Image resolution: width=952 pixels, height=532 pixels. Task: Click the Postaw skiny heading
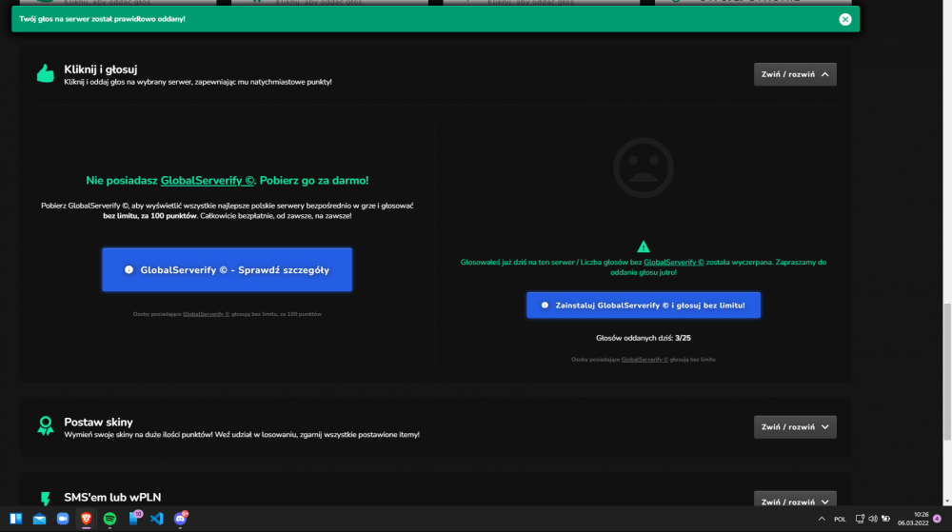point(98,422)
